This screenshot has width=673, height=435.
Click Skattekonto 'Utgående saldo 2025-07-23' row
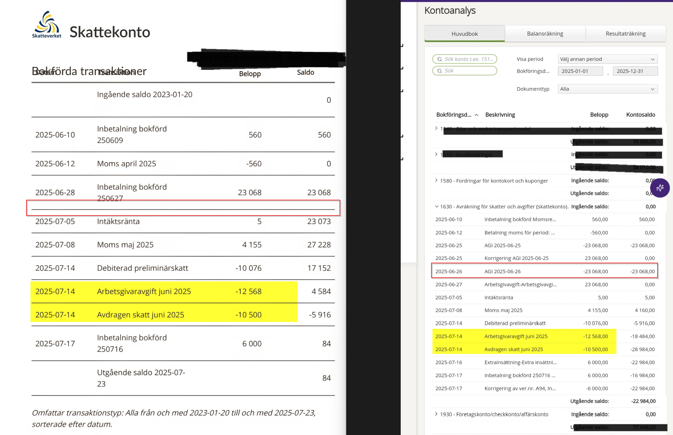pyautogui.click(x=183, y=378)
